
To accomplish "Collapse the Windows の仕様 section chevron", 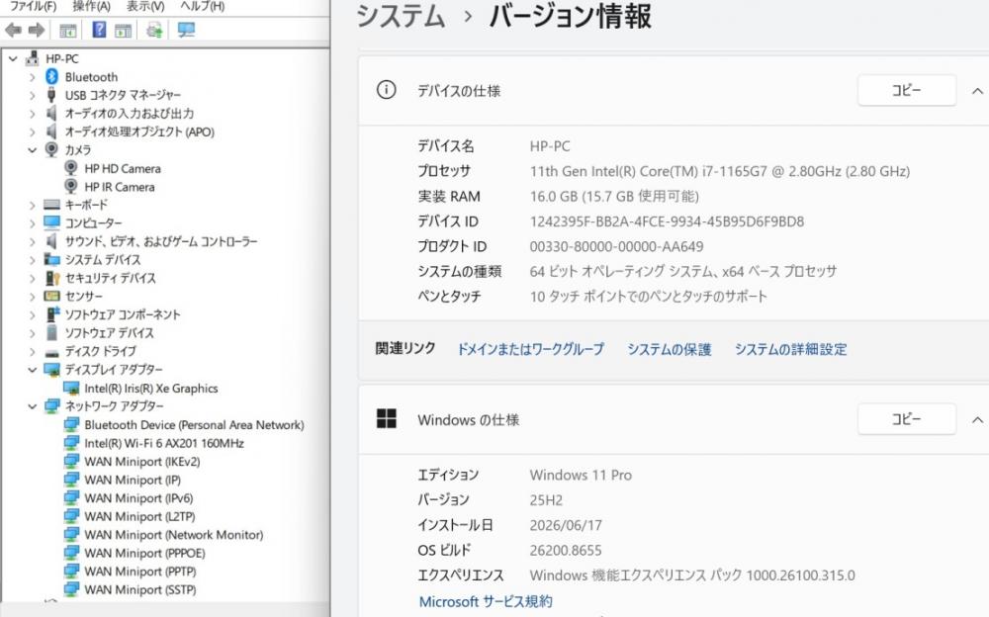I will click(x=977, y=419).
